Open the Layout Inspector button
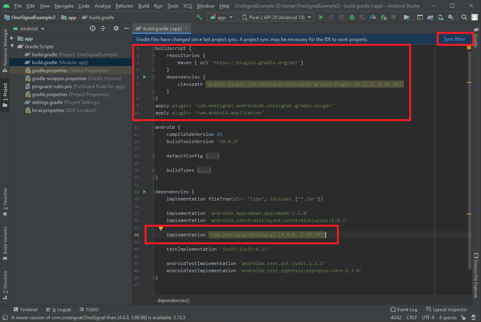The height and width of the screenshot is (322, 481). pyautogui.click(x=446, y=310)
